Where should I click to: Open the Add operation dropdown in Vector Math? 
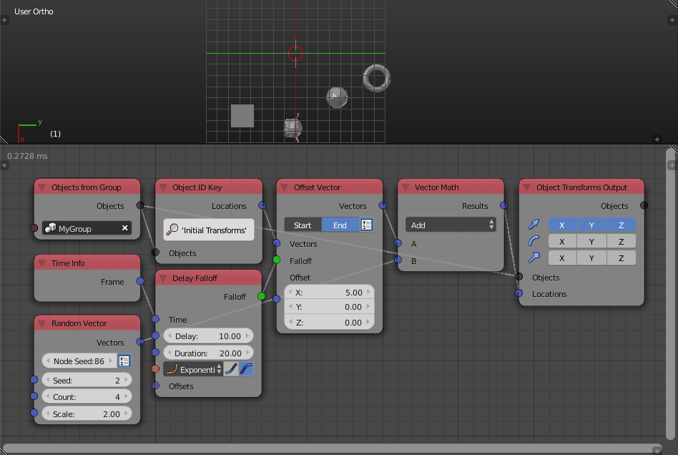451,224
